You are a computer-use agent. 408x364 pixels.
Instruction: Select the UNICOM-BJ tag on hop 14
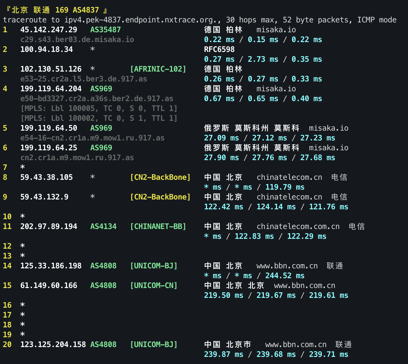pyautogui.click(x=154, y=266)
